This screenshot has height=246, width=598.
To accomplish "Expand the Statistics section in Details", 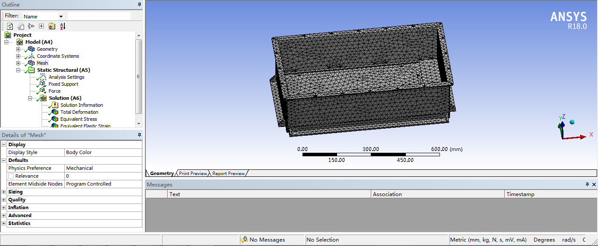I will click(x=4, y=223).
